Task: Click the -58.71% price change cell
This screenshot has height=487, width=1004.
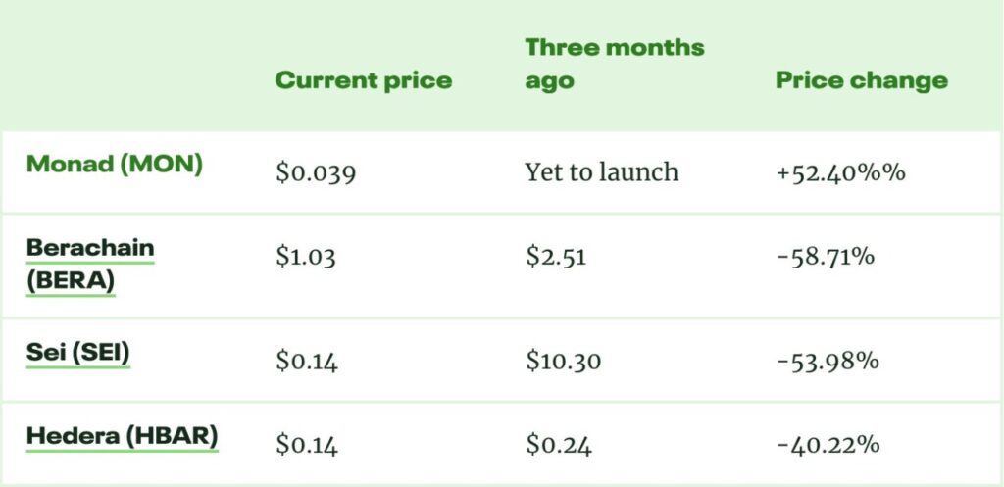Action: tap(827, 258)
